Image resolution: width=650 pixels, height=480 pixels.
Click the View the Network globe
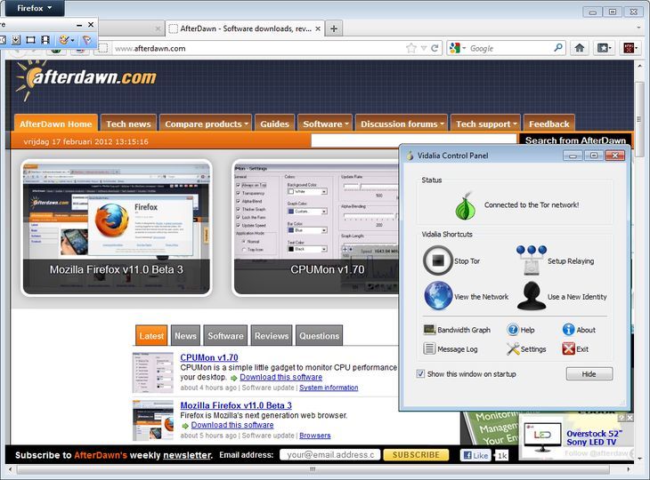point(438,296)
